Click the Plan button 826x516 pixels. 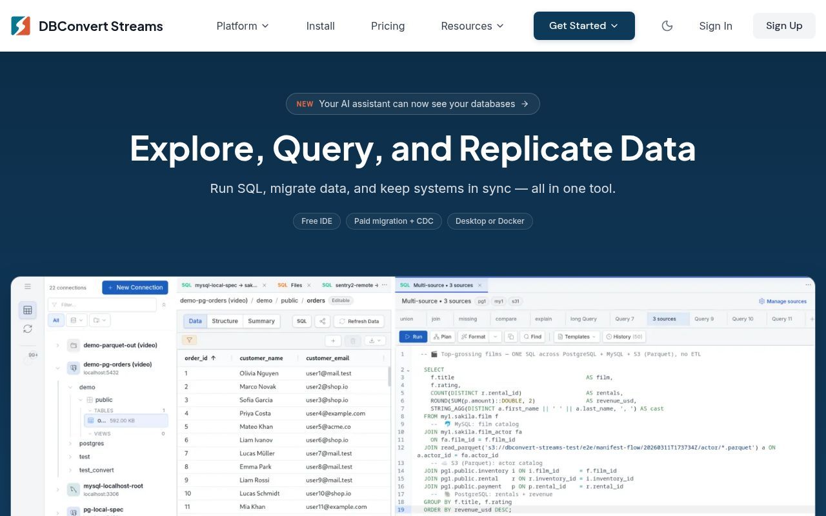(442, 337)
